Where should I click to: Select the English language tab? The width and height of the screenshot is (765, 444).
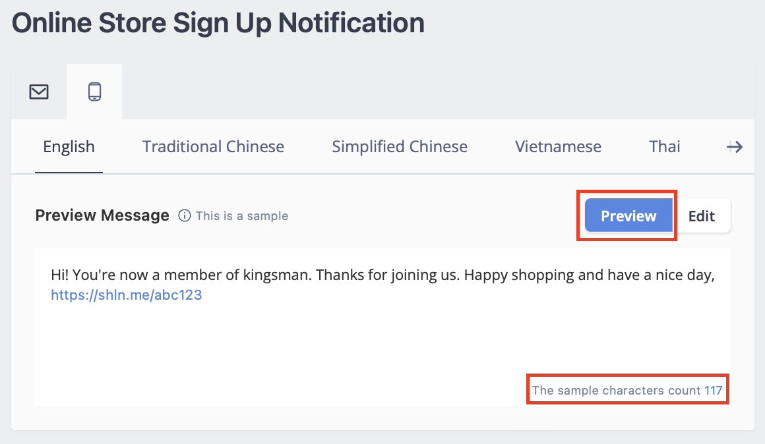[69, 147]
